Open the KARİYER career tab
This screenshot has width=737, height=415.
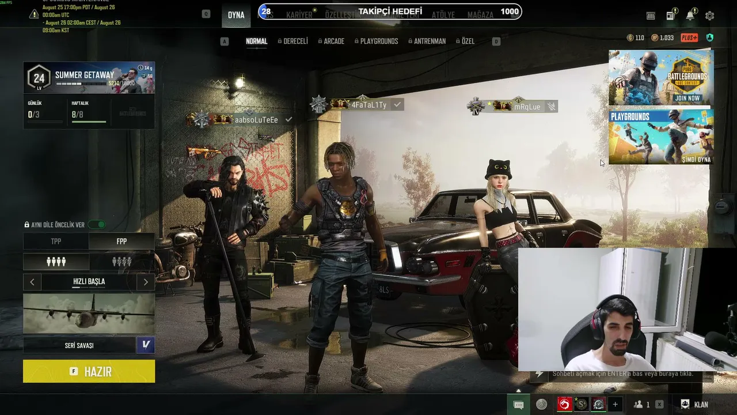[x=299, y=15]
